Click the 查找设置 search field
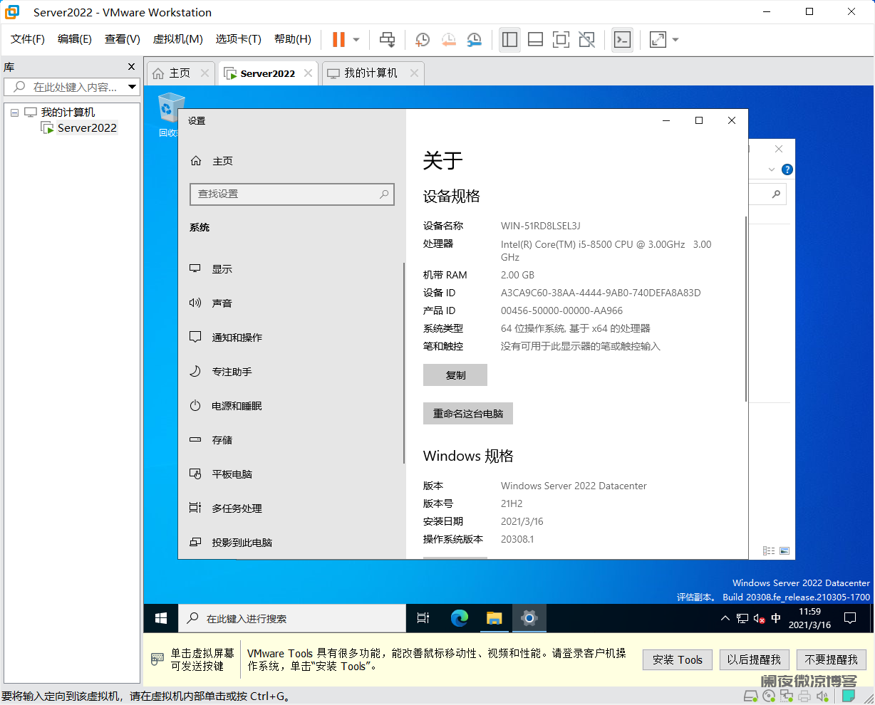Viewport: 875px width, 705px height. click(292, 194)
